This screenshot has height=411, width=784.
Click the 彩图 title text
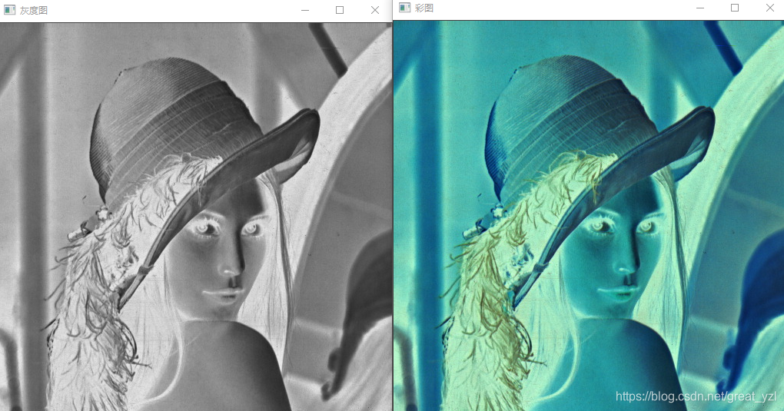tap(424, 8)
